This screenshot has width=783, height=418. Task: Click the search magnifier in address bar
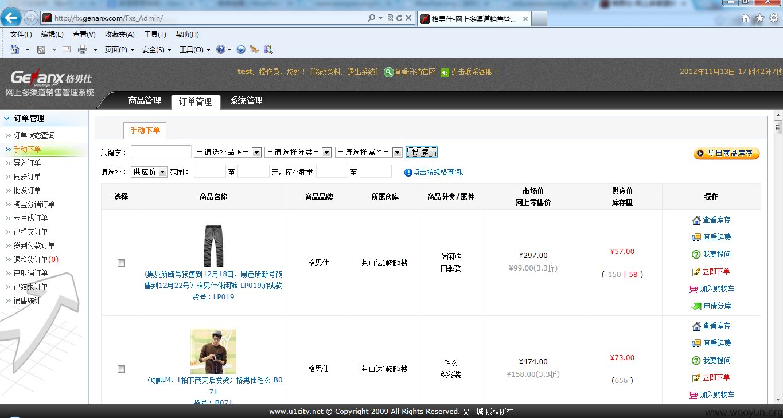point(372,18)
